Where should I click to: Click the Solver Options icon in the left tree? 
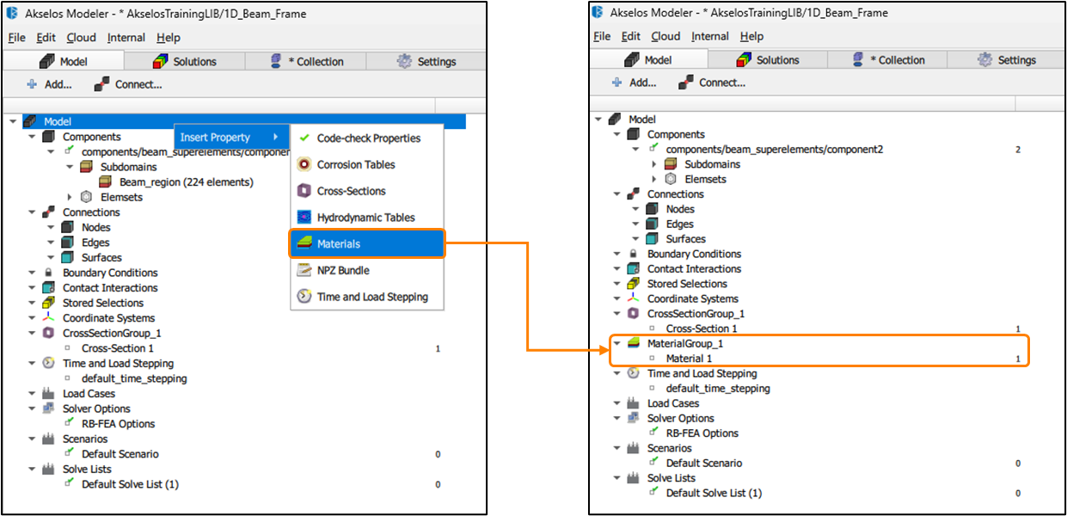pos(49,408)
